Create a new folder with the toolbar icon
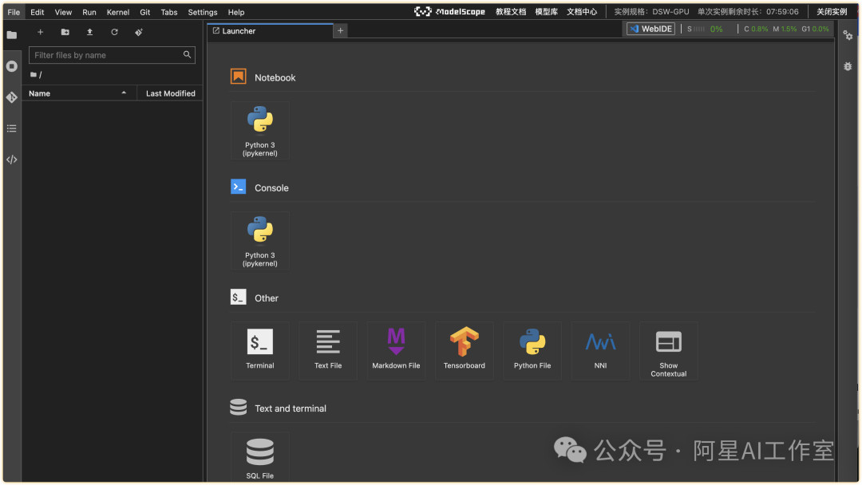862x485 pixels. 65,32
